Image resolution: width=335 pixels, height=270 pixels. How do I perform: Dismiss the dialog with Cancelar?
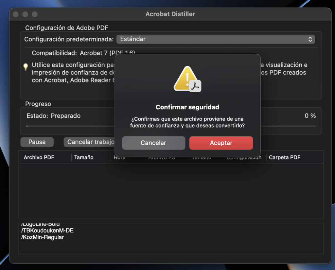[154, 143]
